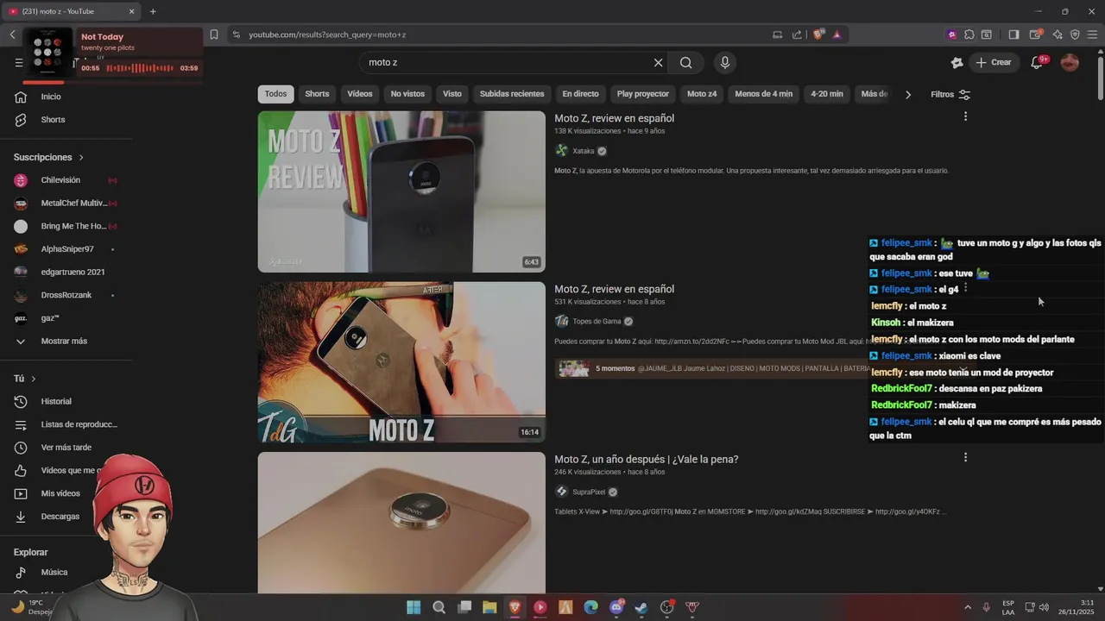Select the En directo chip
Screen dimensions: 1105x621
pos(580,94)
